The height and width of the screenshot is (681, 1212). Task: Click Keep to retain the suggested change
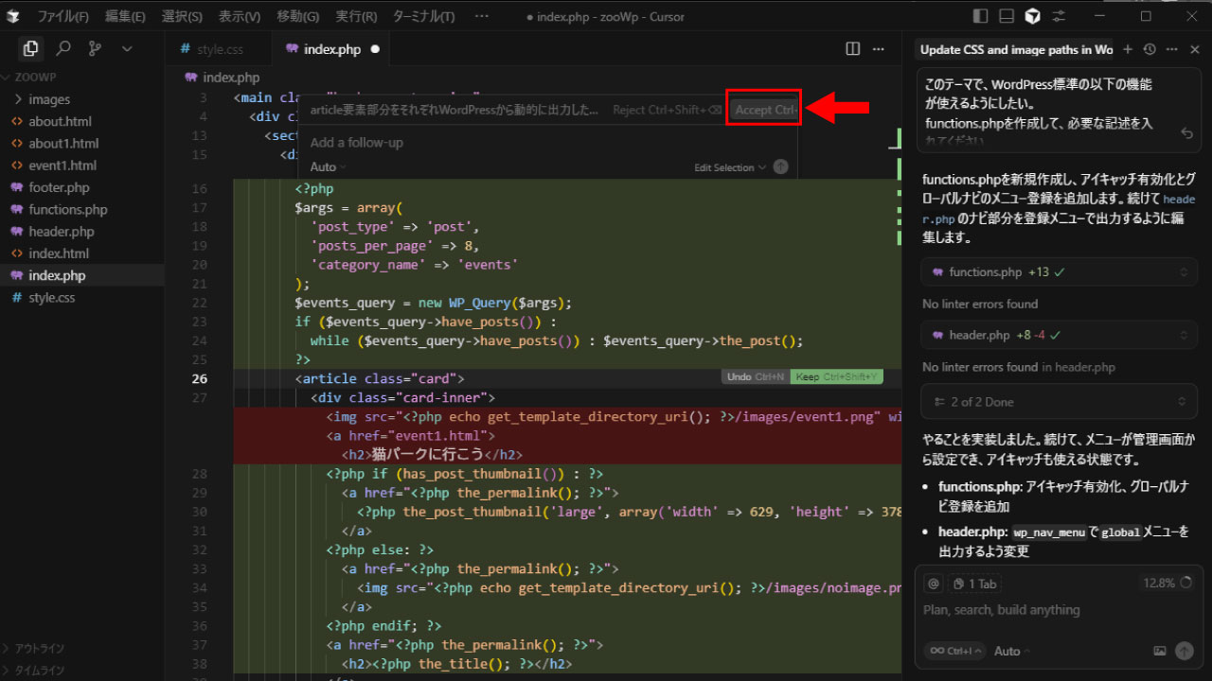pyautogui.click(x=837, y=376)
